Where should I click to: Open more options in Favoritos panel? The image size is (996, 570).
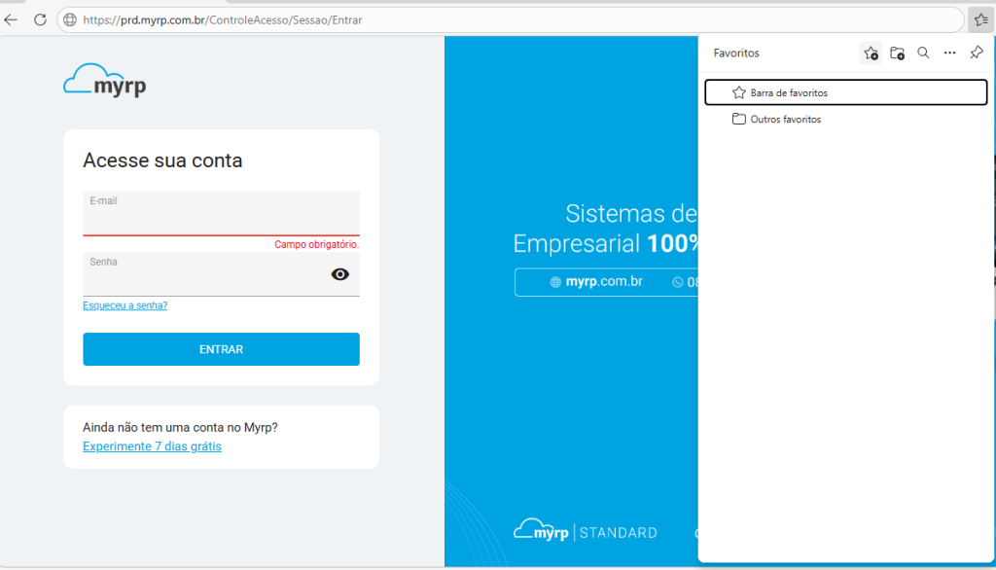pos(950,53)
